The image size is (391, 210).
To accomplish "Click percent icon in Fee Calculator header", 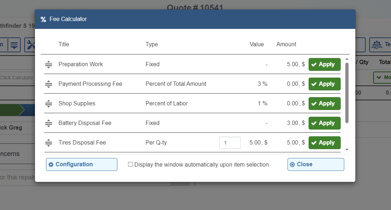I will 44,20.
